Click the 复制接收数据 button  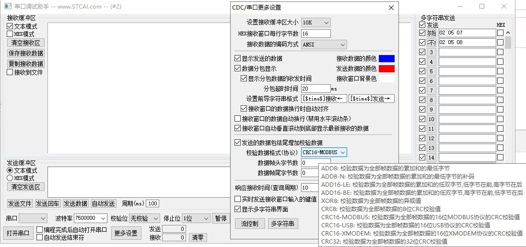click(25, 64)
